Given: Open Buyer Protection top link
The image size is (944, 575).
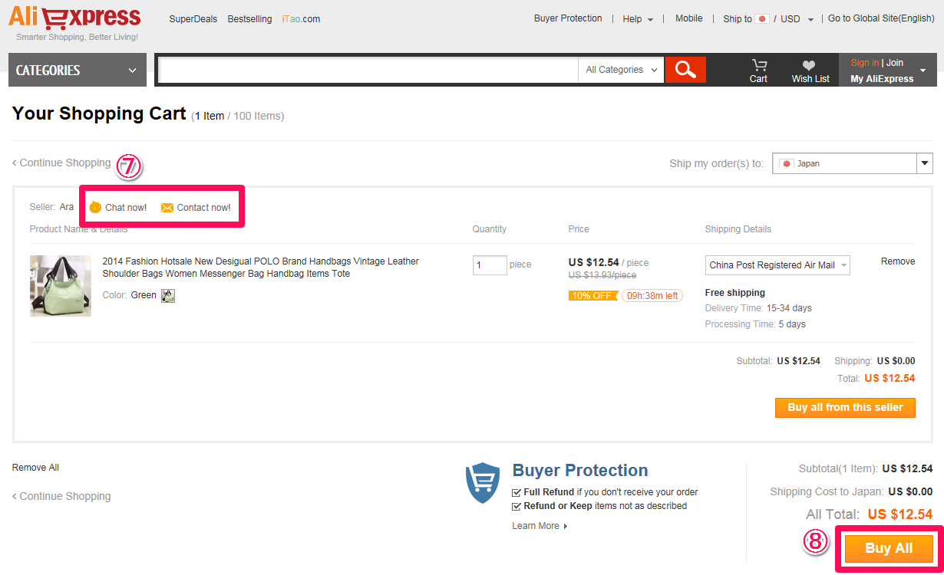Looking at the screenshot, I should (568, 18).
